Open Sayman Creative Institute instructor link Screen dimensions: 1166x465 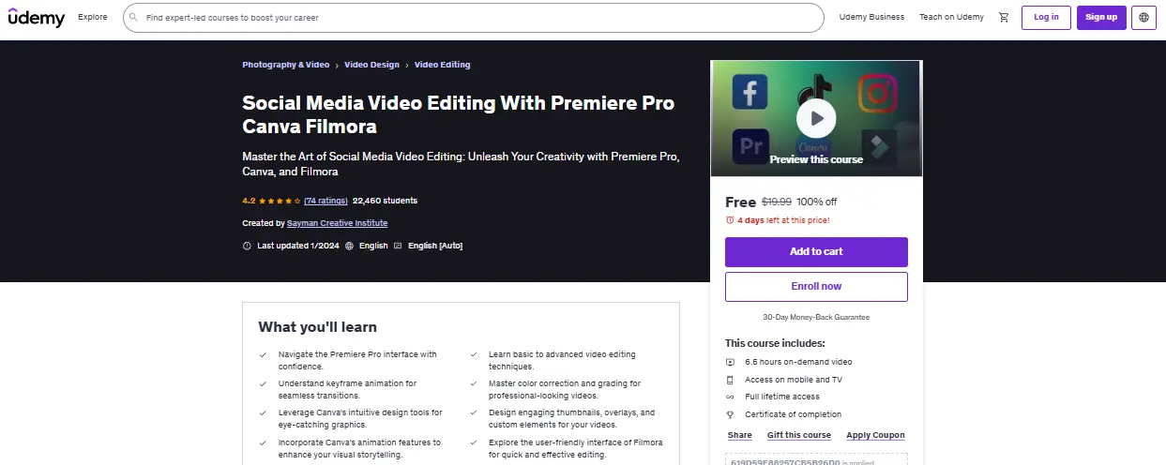click(337, 223)
